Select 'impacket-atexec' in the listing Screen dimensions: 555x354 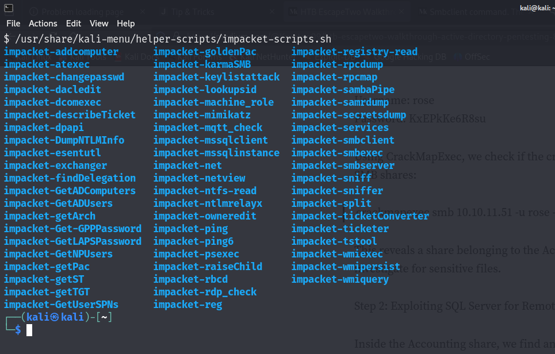click(47, 64)
